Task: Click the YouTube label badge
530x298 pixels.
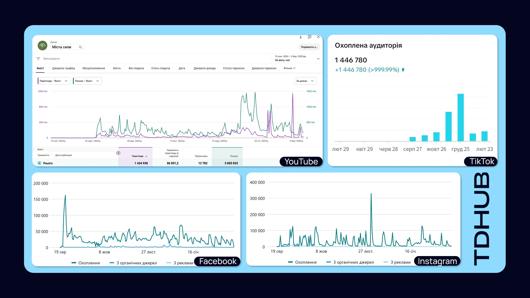Action: (x=301, y=161)
